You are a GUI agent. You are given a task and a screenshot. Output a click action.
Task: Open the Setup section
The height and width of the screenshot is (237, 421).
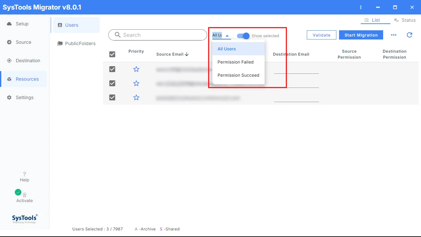tap(23, 24)
